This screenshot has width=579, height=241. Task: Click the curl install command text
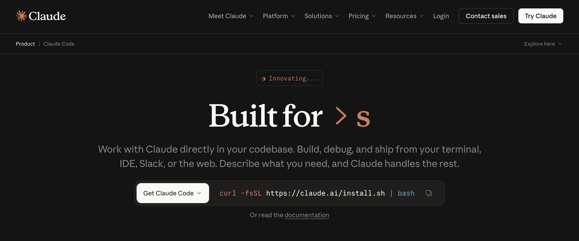click(x=317, y=193)
